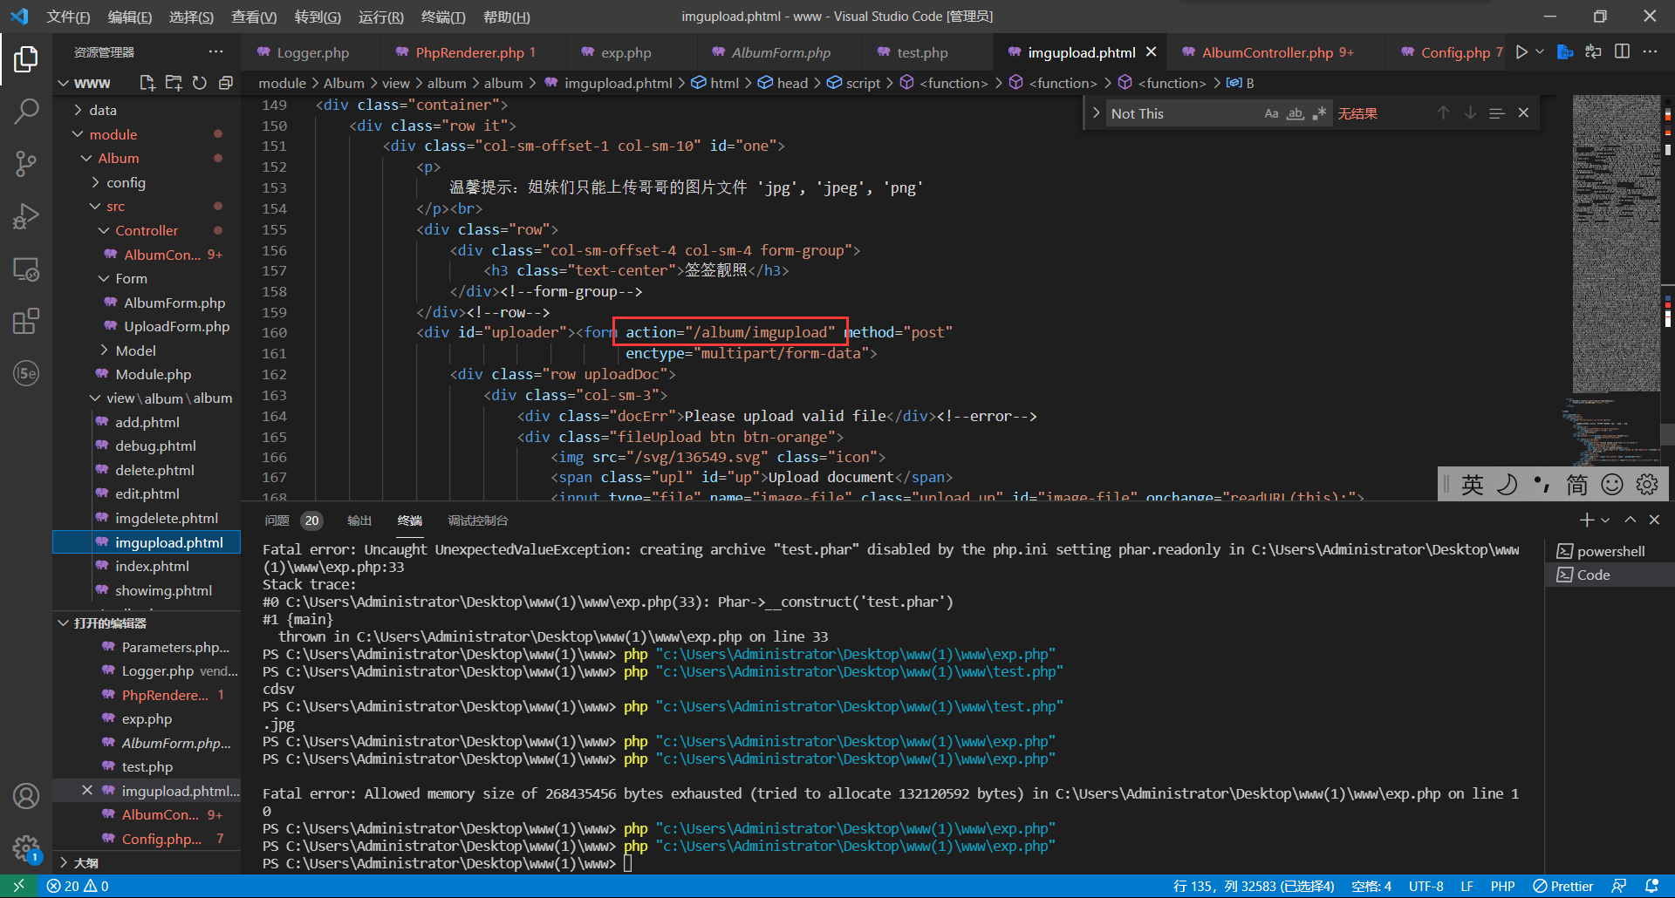The width and height of the screenshot is (1675, 898).
Task: Open the Search view in activity bar
Action: (26, 112)
